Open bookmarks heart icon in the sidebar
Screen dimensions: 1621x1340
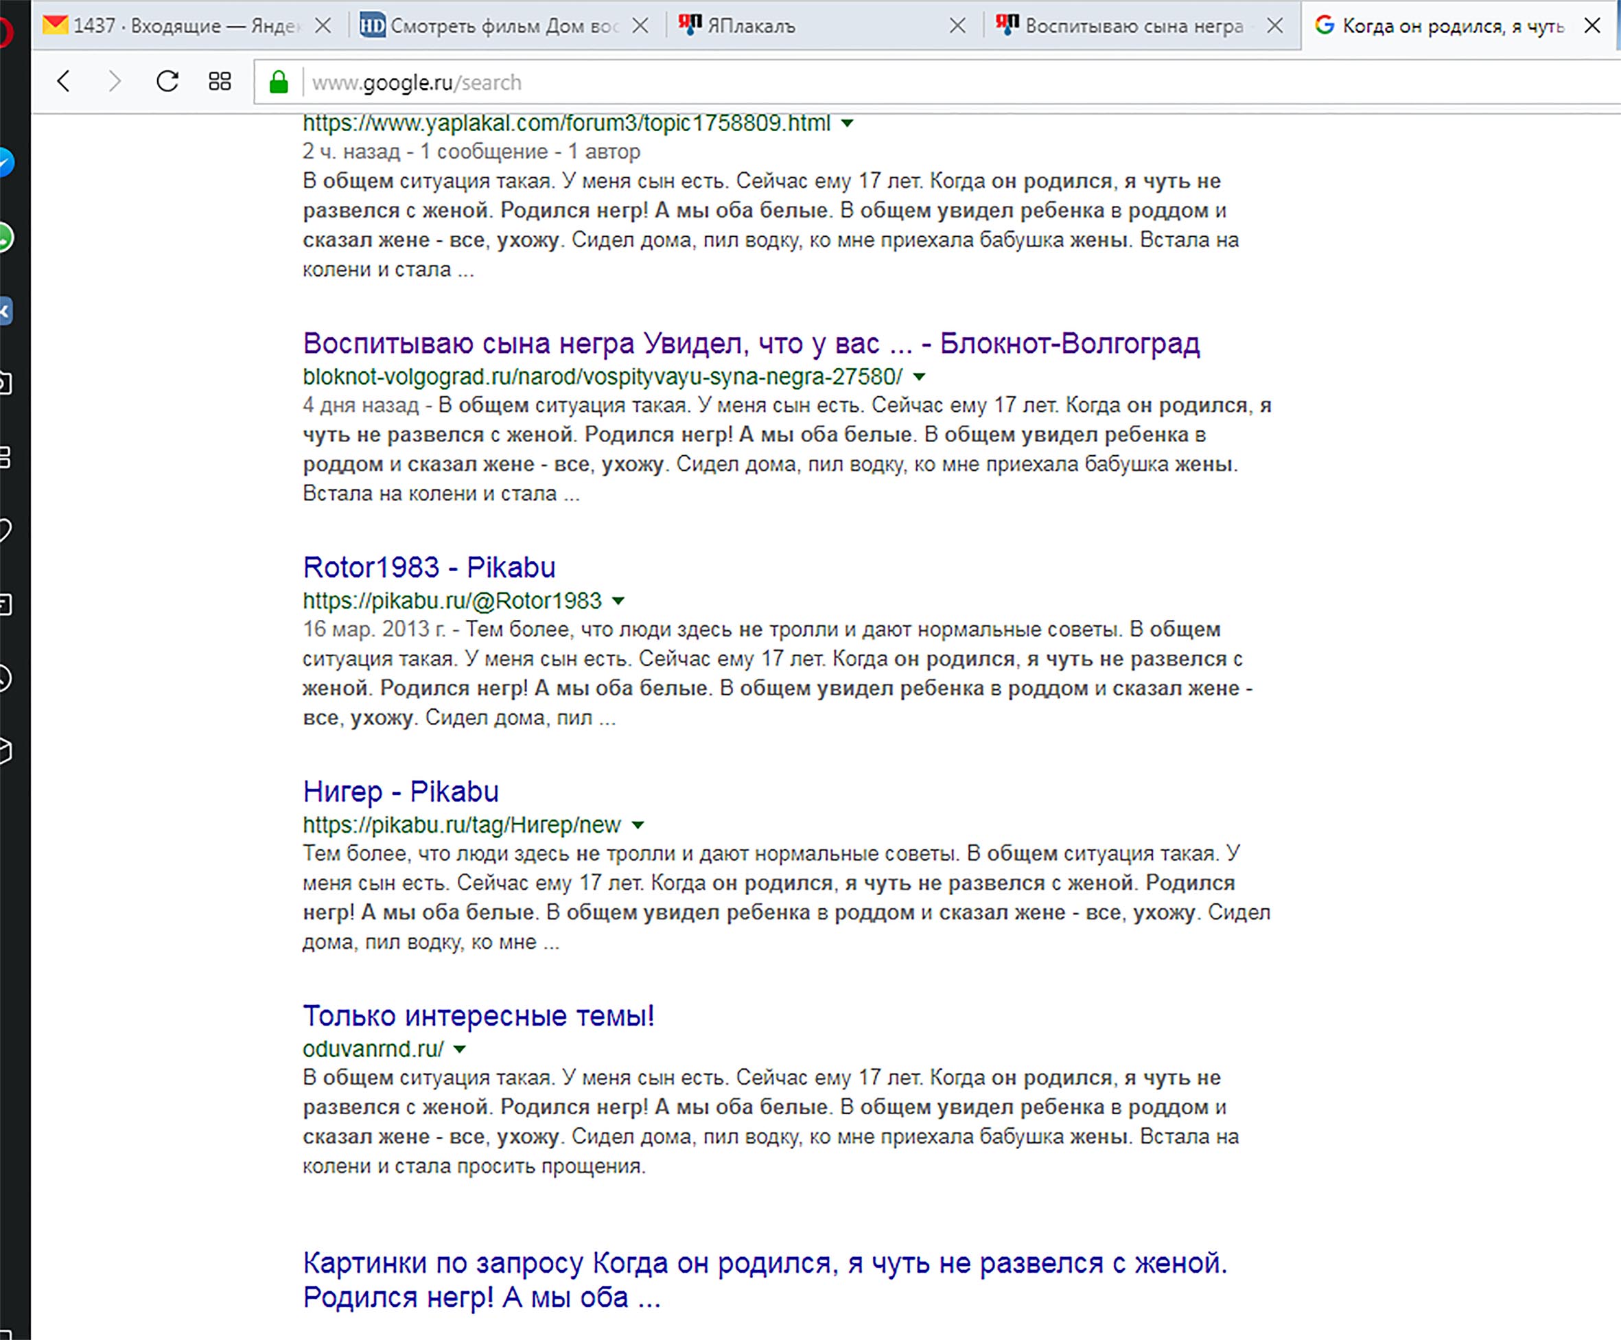(6, 530)
